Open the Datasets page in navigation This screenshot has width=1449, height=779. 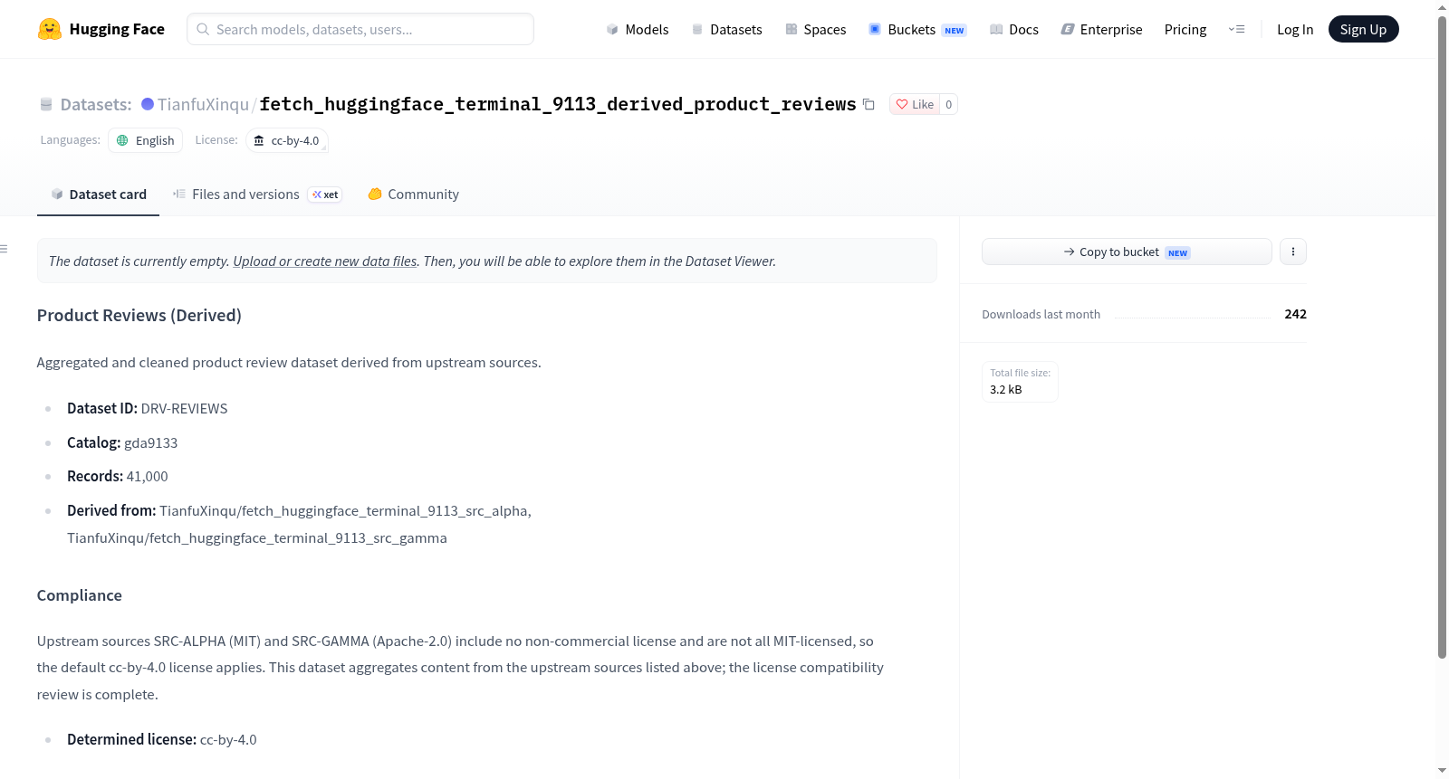[x=726, y=29]
